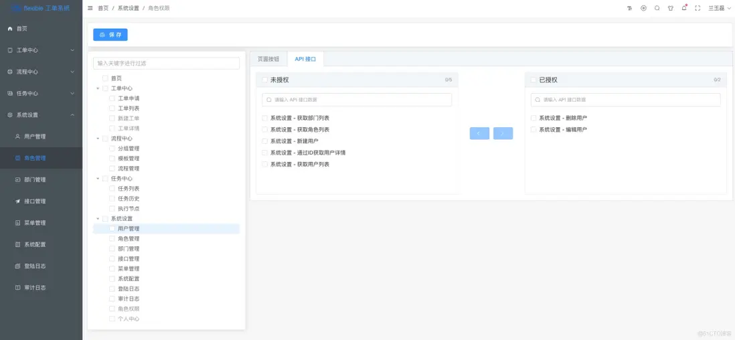The height and width of the screenshot is (340, 735).
Task: Check the 首页 tree checkbox
Action: 105,78
